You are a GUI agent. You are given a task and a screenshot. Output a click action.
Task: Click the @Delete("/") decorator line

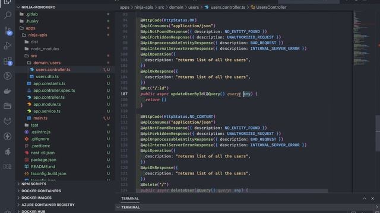click(x=154, y=185)
